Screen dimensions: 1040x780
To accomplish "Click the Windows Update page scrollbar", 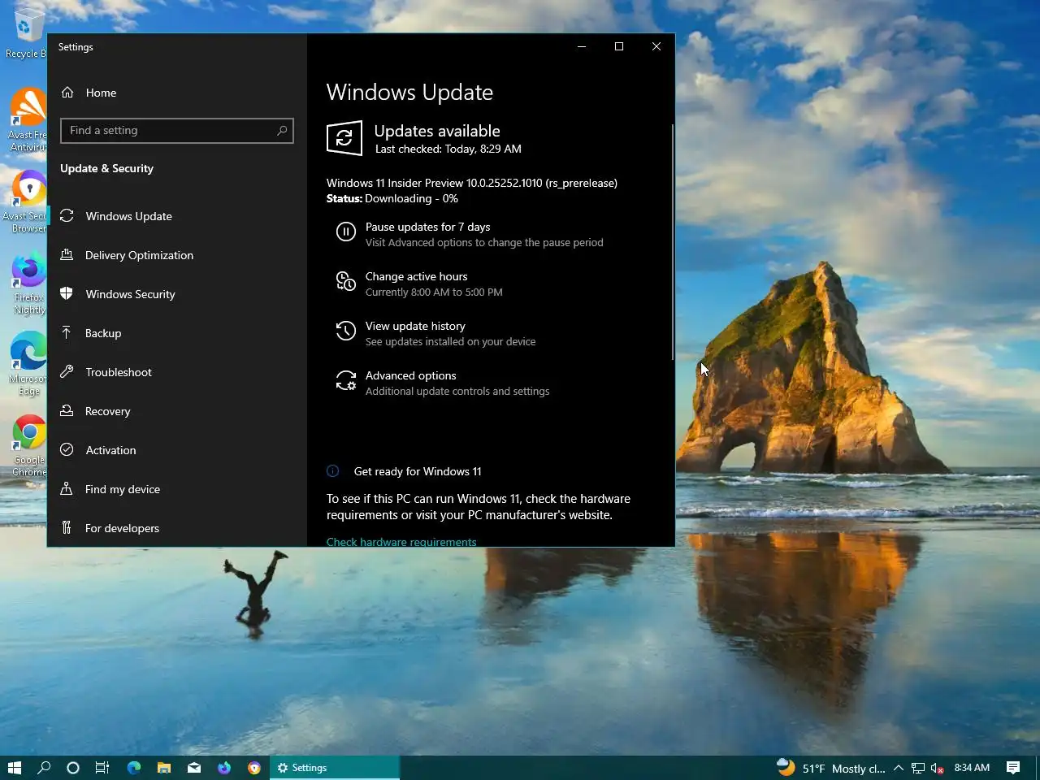I will pyautogui.click(x=673, y=242).
